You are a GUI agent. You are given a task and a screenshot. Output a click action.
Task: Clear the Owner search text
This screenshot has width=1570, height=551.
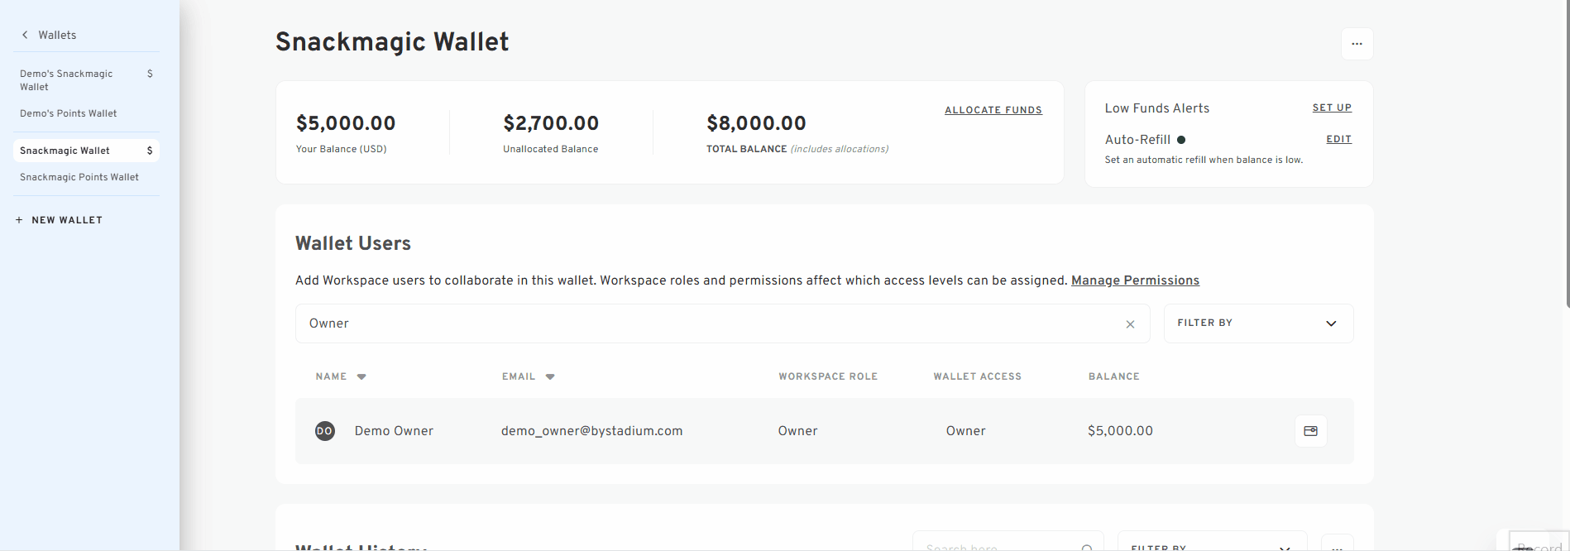[1130, 324]
